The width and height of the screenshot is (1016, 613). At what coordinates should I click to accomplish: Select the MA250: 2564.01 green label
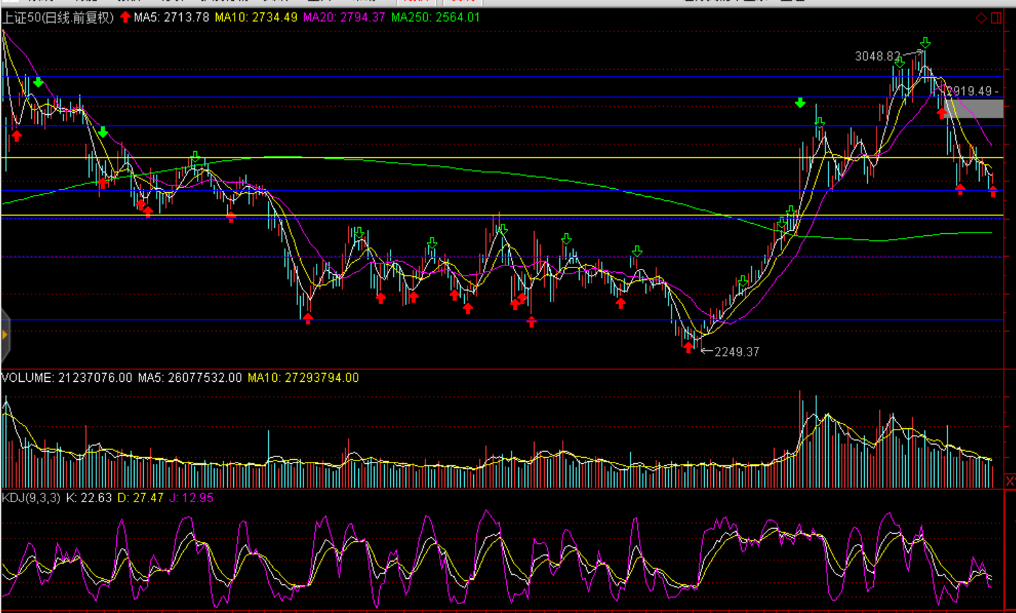[x=435, y=18]
